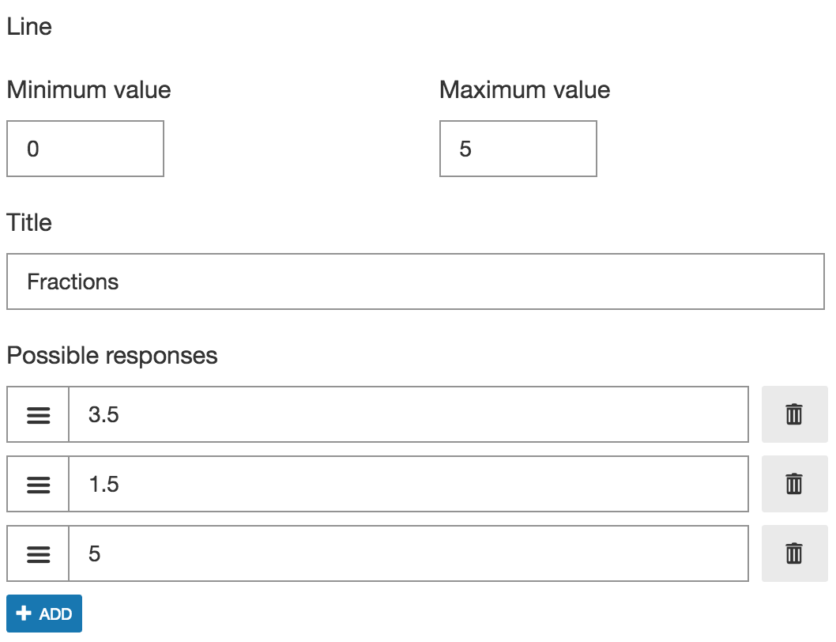836x642 pixels.
Task: Click the Line section heading
Action: [29, 27]
